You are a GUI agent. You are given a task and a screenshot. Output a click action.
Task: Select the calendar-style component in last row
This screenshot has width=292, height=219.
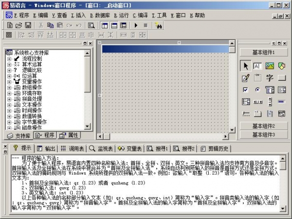[x=282, y=113]
